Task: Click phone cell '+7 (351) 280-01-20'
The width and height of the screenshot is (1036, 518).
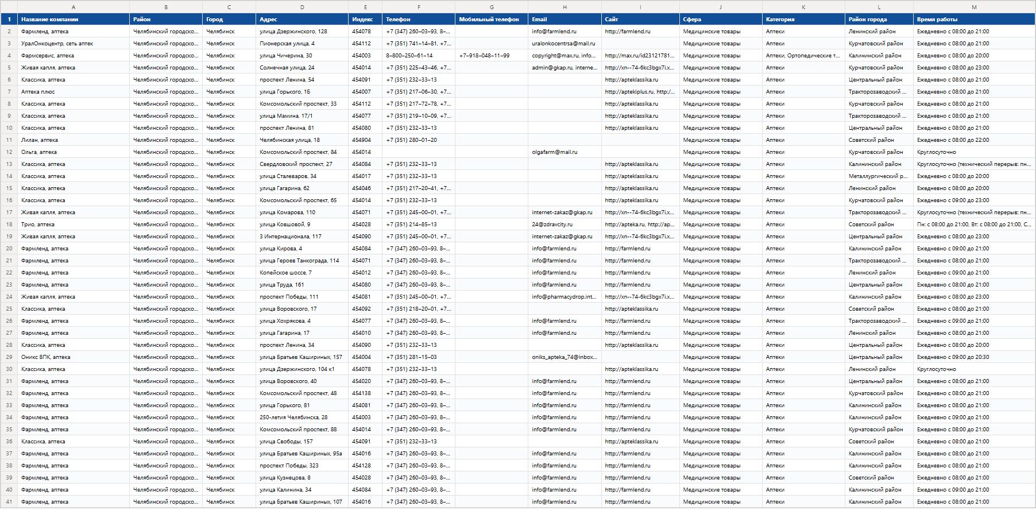Action: click(419, 140)
